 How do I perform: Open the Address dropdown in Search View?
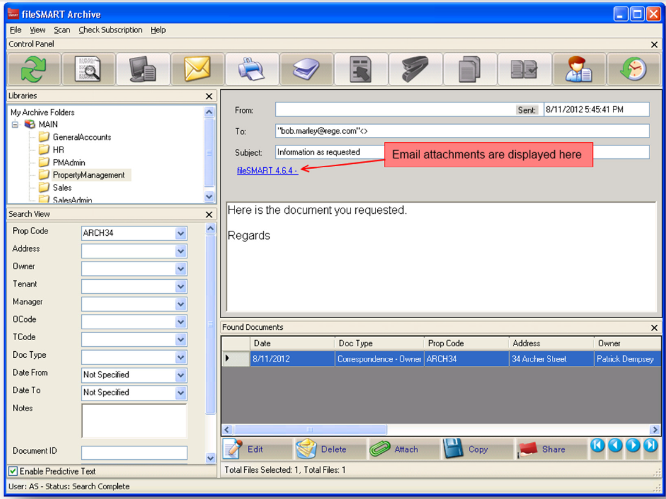[x=181, y=251]
